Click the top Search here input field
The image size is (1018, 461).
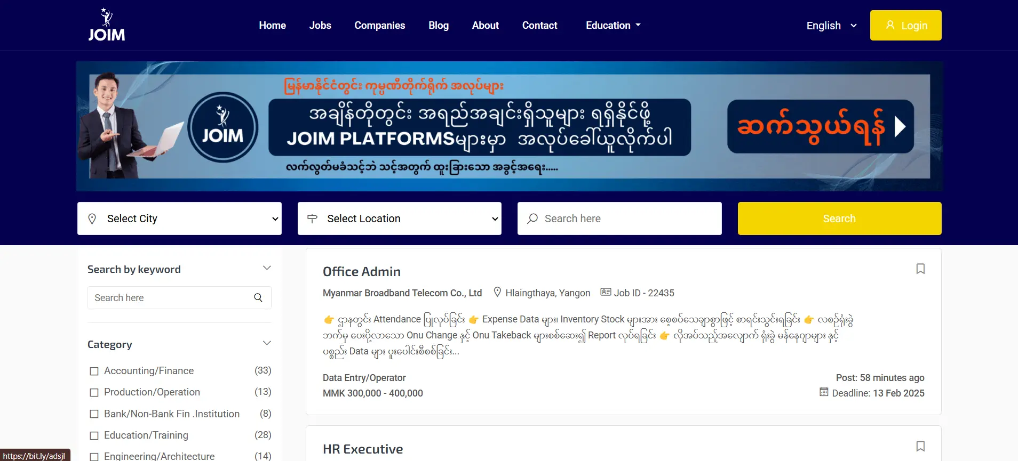(619, 219)
